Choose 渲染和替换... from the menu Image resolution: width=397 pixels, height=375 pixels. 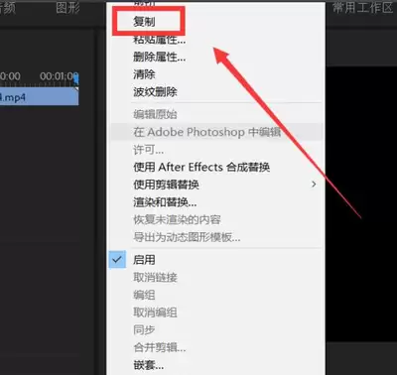(165, 201)
